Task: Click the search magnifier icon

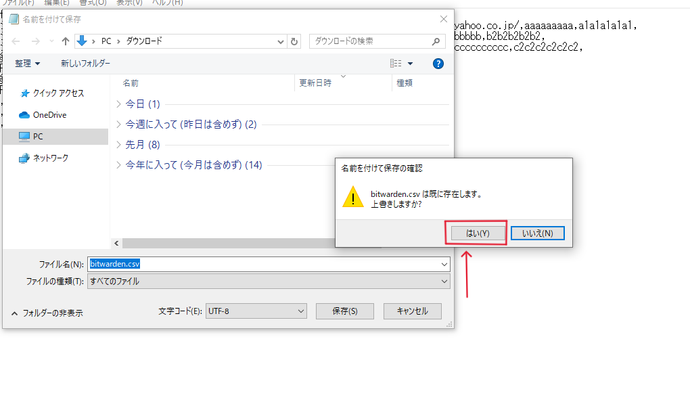Action: coord(436,41)
